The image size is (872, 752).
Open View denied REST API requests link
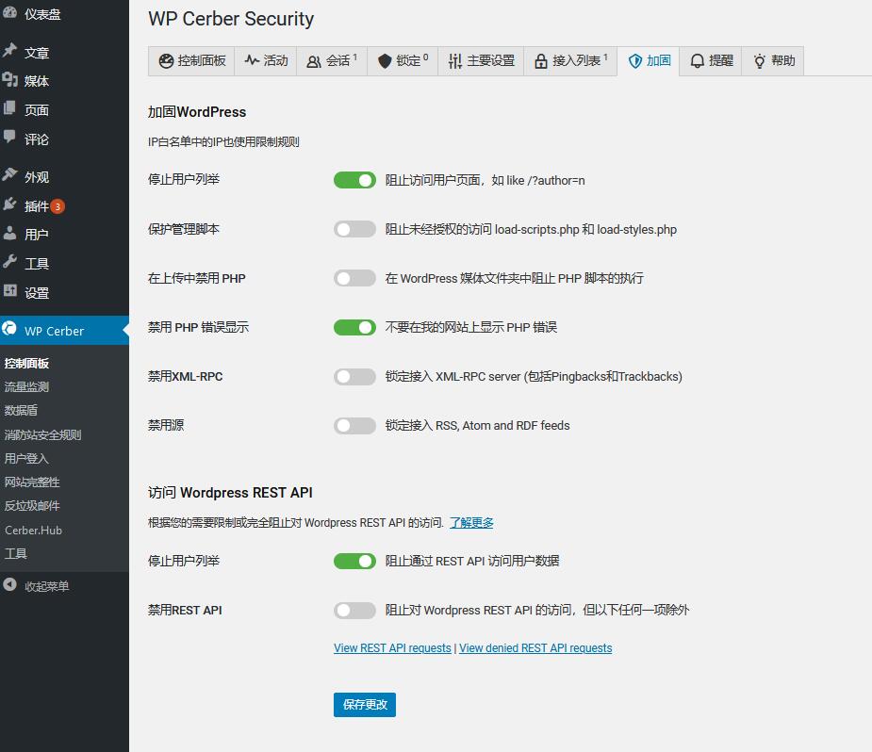point(535,648)
